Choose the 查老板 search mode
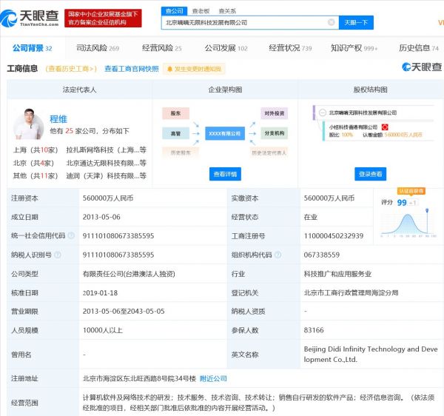The width and height of the screenshot is (444, 416). click(200, 11)
